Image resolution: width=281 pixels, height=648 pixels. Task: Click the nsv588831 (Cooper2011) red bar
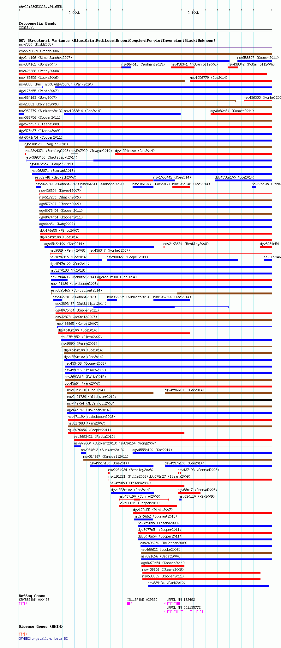[148, 506]
